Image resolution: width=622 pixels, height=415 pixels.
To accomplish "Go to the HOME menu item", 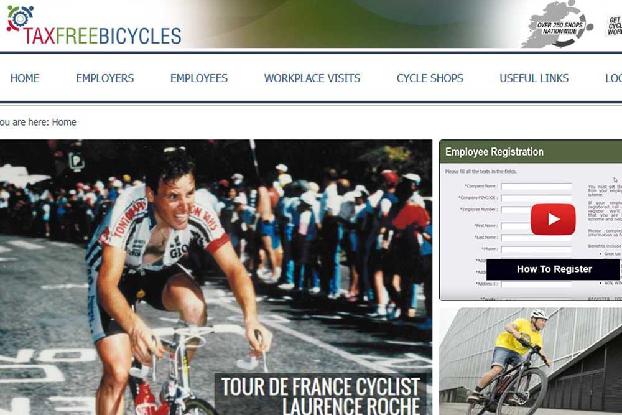I will (25, 78).
